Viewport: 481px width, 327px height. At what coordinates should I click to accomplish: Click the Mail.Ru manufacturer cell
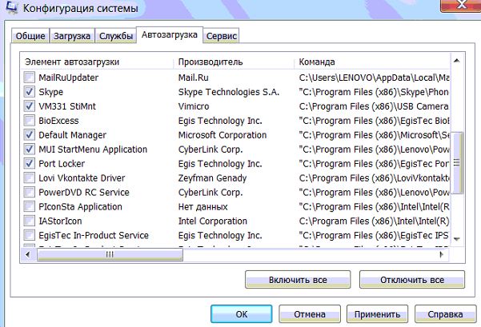coord(193,78)
